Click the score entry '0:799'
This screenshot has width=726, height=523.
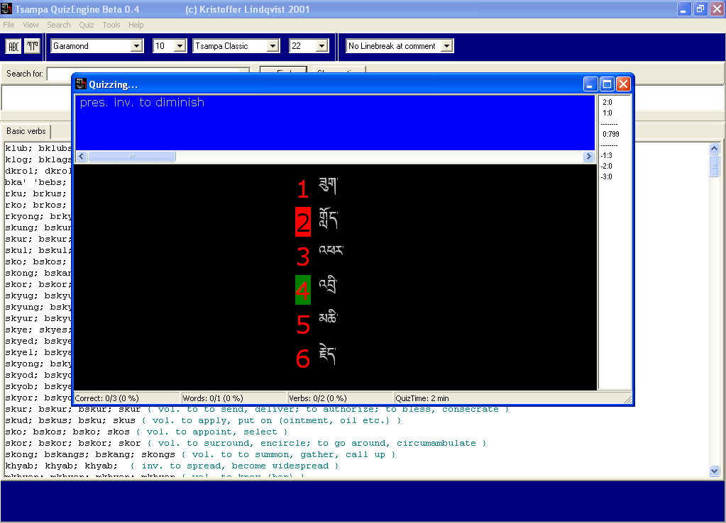(x=611, y=134)
